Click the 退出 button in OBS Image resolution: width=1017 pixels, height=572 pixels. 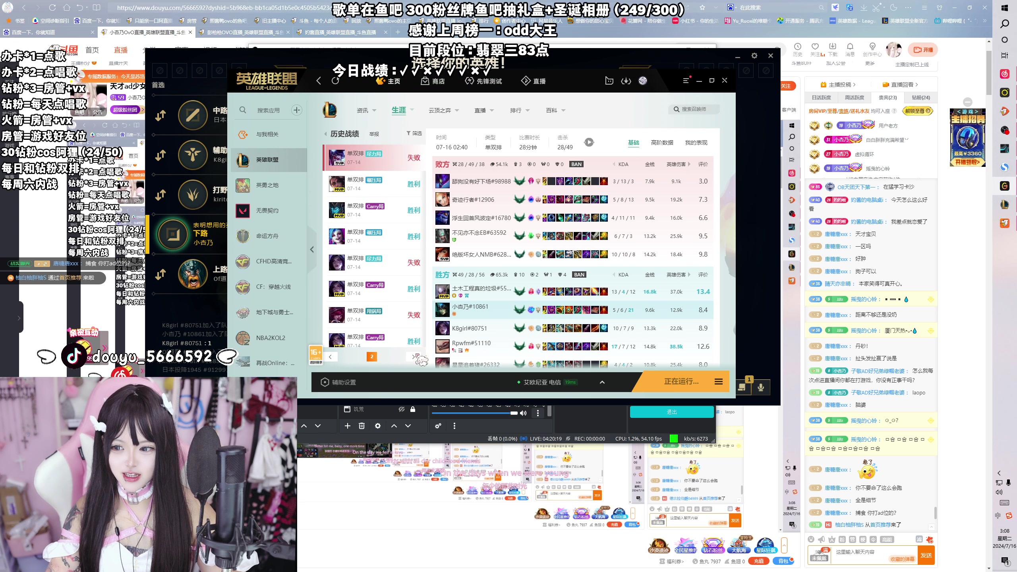[671, 412]
